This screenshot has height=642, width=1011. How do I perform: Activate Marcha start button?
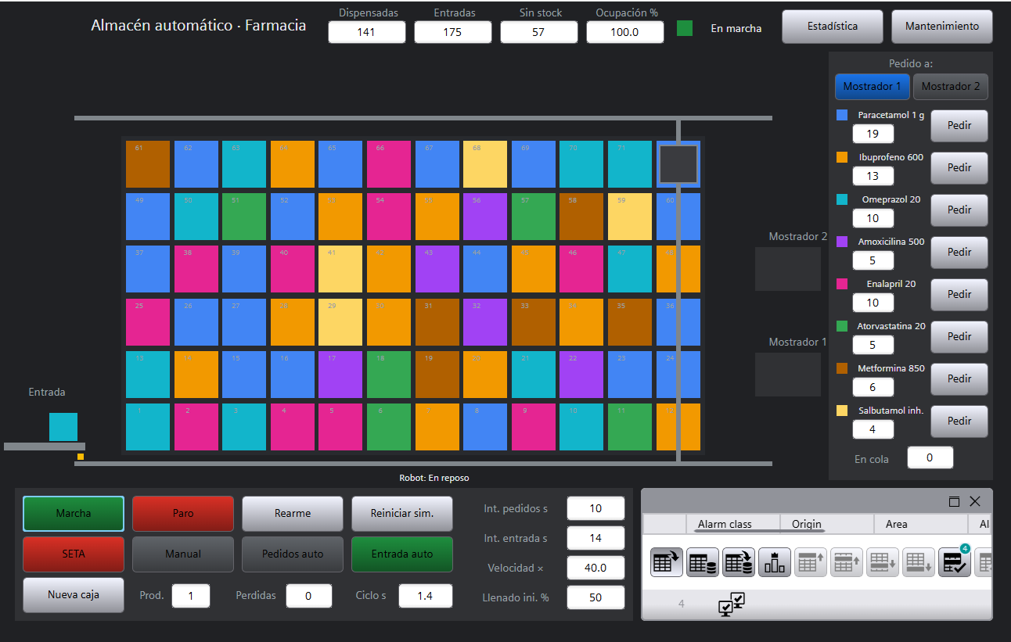[x=74, y=514]
